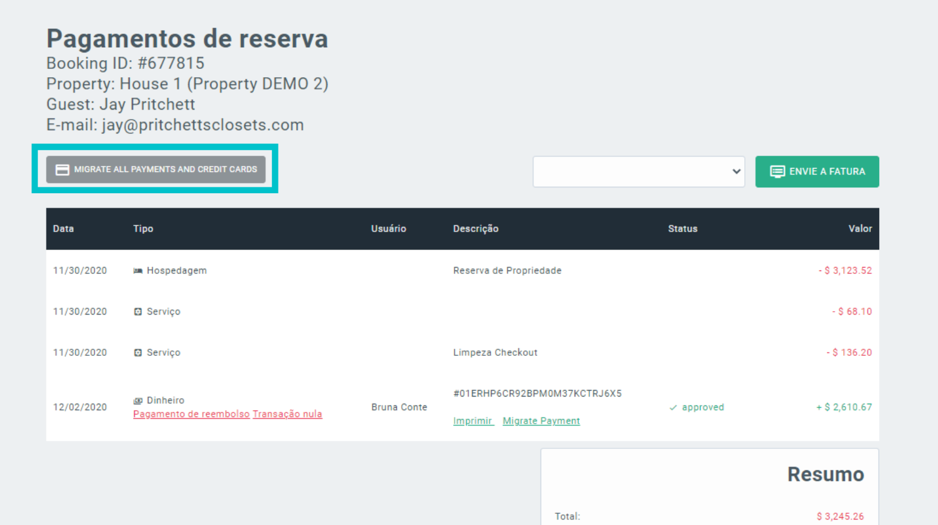Image resolution: width=938 pixels, height=525 pixels.
Task: Click the invoice icon on Envie a Fatura
Action: click(x=777, y=171)
